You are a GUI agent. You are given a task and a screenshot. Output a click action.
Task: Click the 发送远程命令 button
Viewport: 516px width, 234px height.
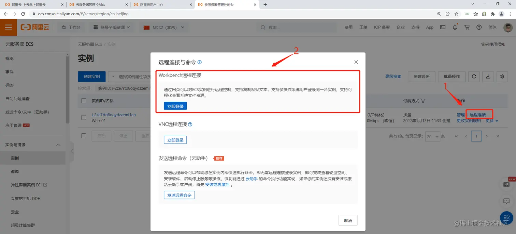pos(179,195)
